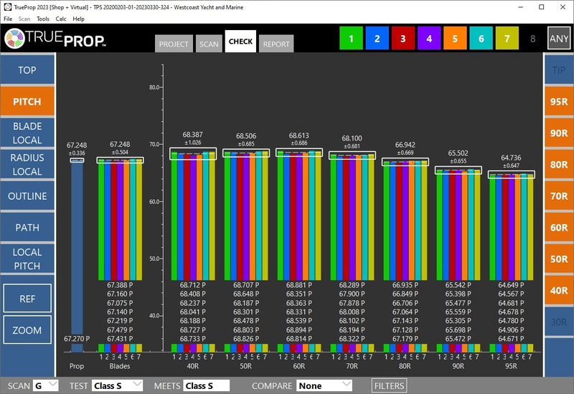Open the OUTLINE view
The image size is (574, 394).
click(27, 196)
